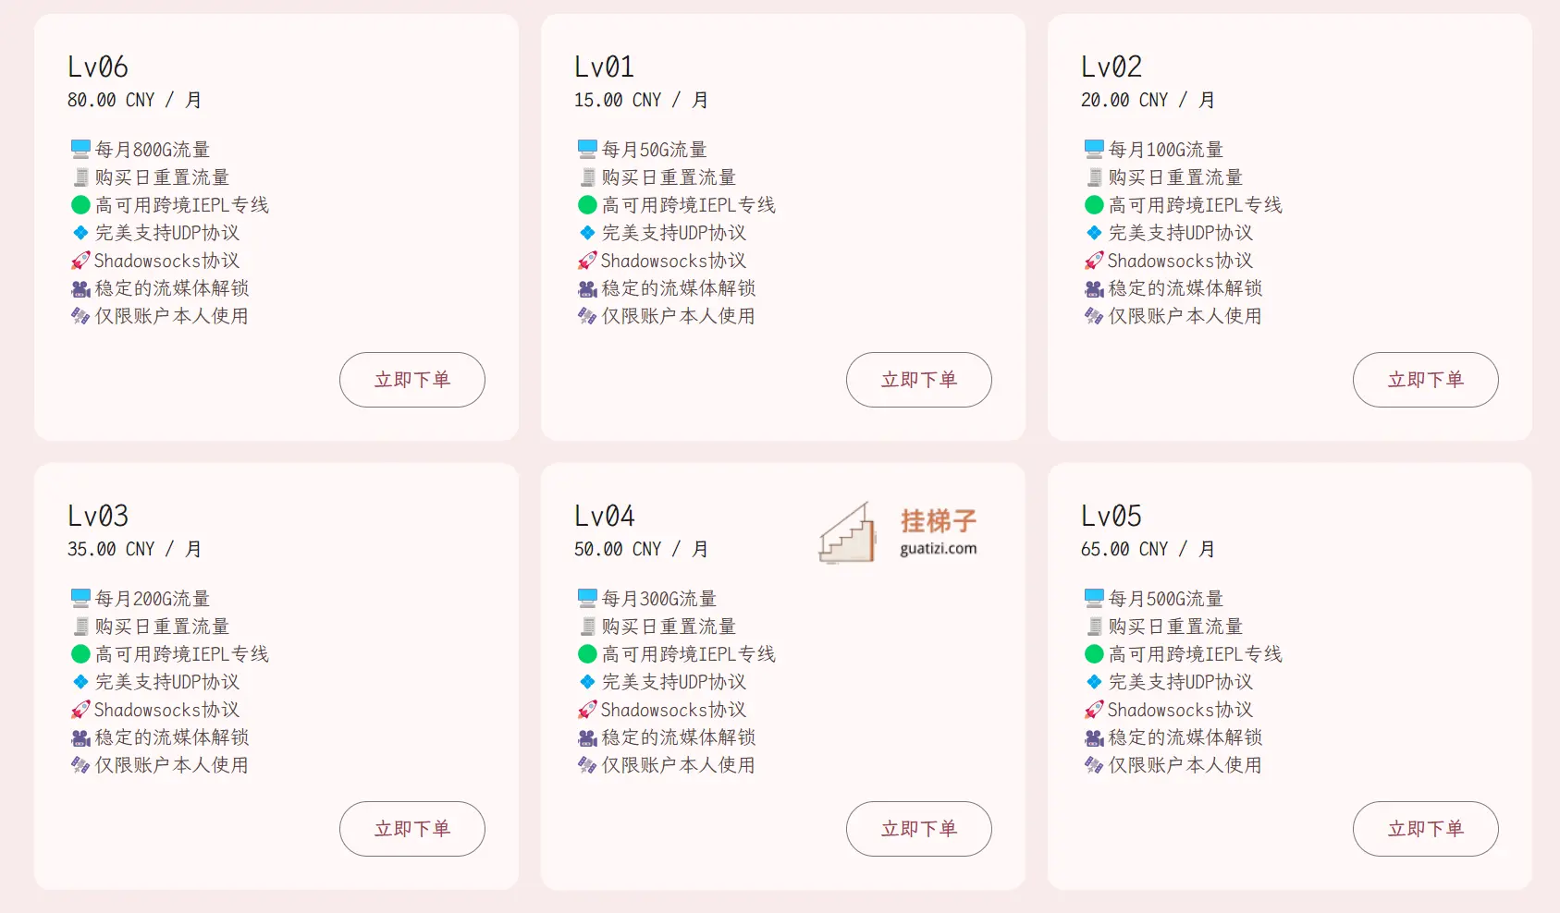Click the rocket icon beside Shadowsocks in Lv02

1094,261
